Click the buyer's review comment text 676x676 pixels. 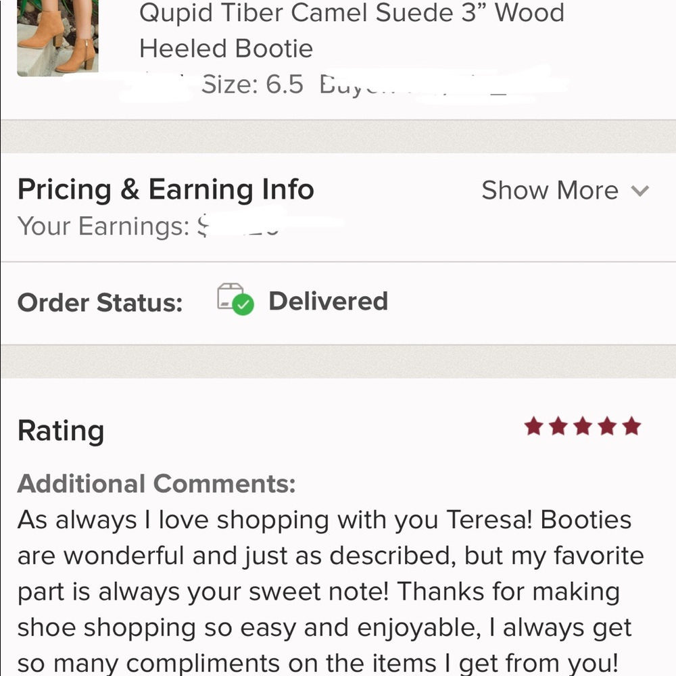click(331, 590)
